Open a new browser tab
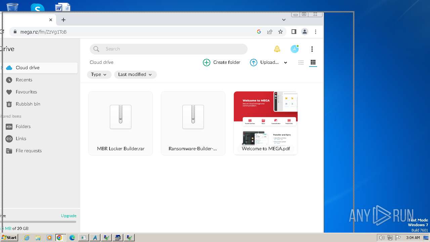This screenshot has width=430, height=242. coord(63,20)
